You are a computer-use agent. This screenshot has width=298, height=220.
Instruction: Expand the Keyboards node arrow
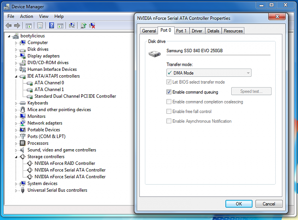pos(16,103)
